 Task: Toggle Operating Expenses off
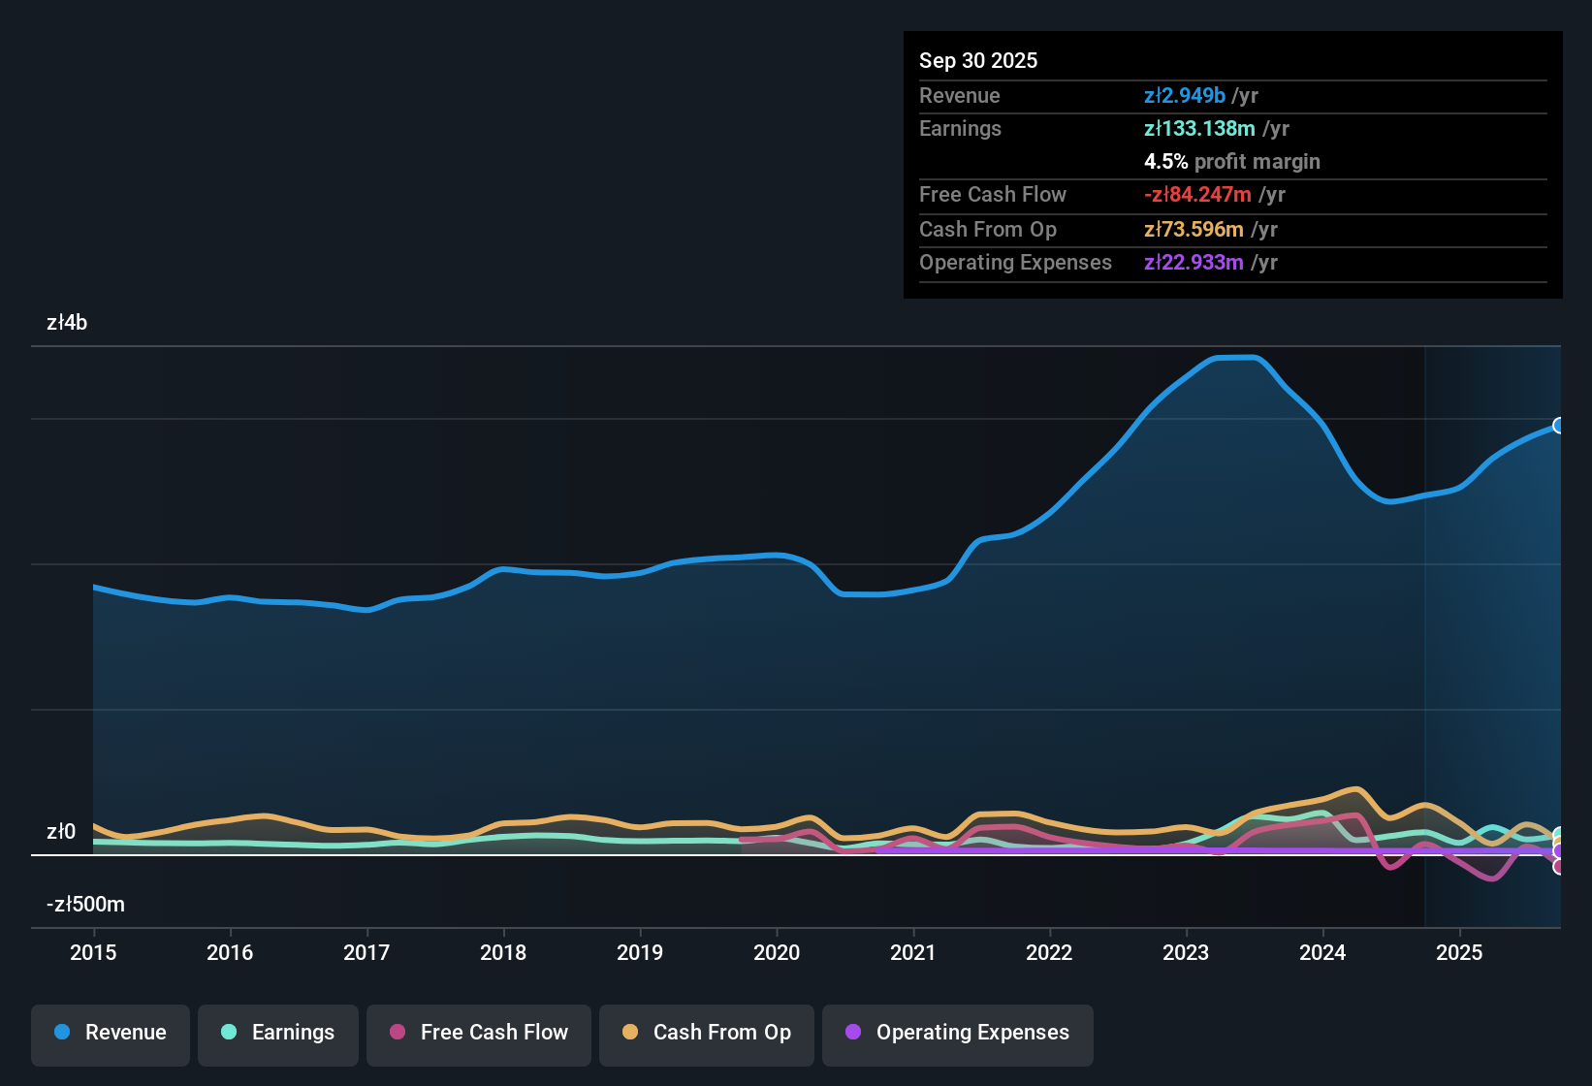click(957, 1033)
